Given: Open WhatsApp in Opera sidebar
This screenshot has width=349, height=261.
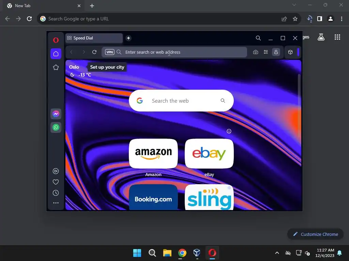Looking at the screenshot, I should tap(56, 127).
